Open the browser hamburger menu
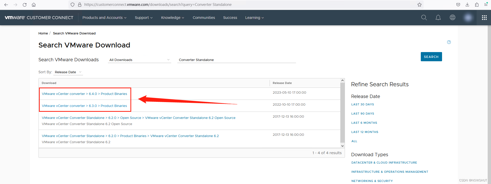Viewport: 491px width, 184px height. (x=486, y=5)
